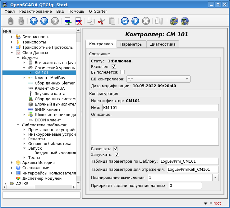Screen dimensions: 230x208
Task: Expand the Транспортные Протоколы node
Action: [x=12, y=47]
